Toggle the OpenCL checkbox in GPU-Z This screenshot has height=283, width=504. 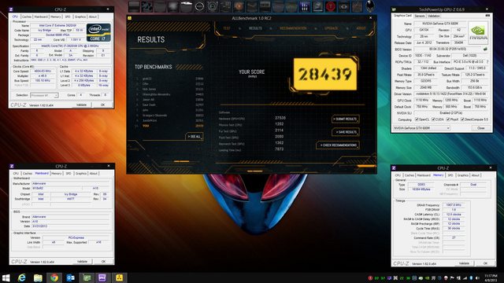tap(417, 119)
